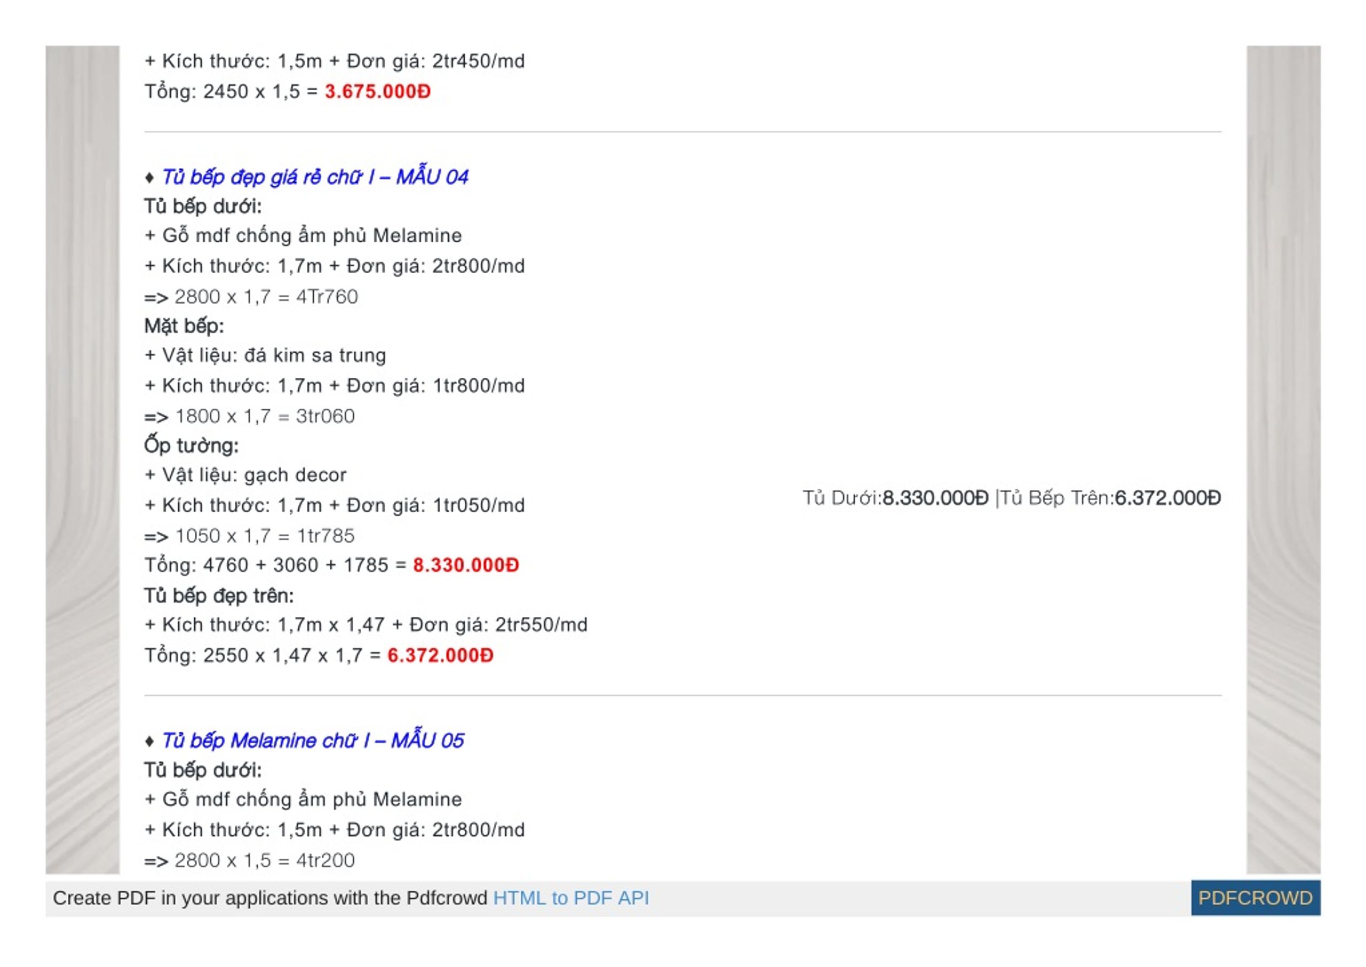This screenshot has height=967, width=1366.
Task: Click the 'Tủ Dưới:8.330.000Đ' caption text
Action: coord(895,498)
